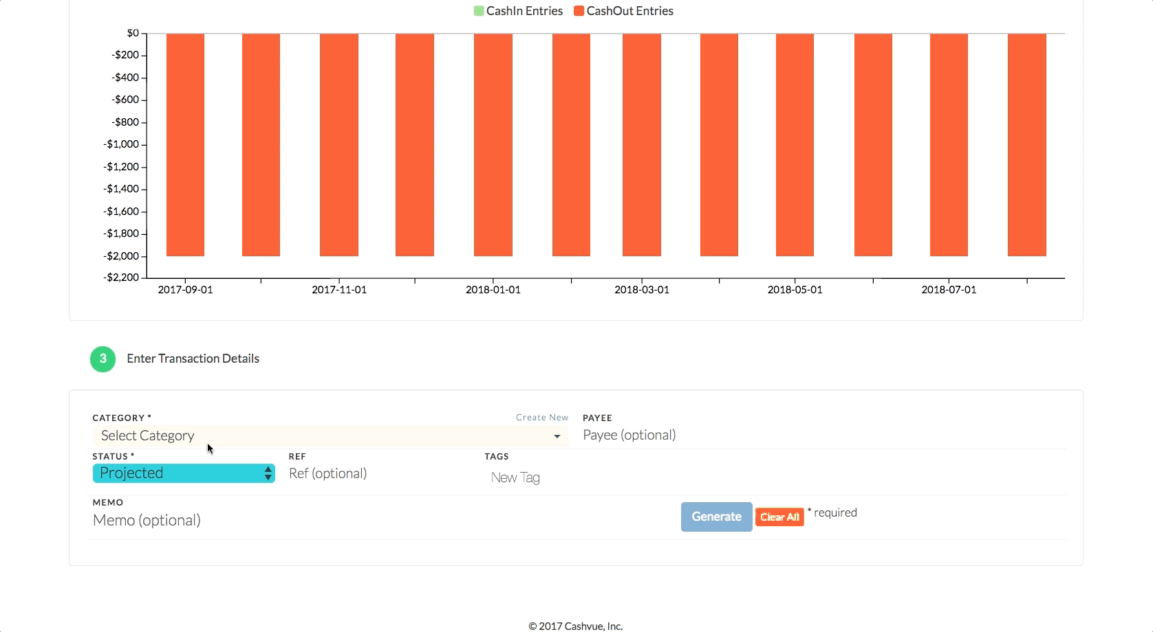The width and height of the screenshot is (1153, 632).
Task: Click the TAGS field label
Action: tap(497, 456)
